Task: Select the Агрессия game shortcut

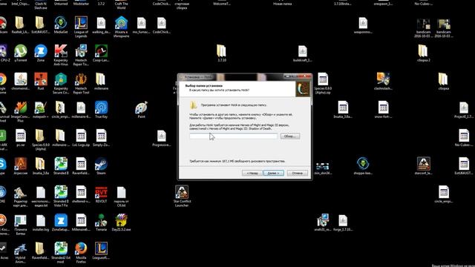Action: (21, 166)
